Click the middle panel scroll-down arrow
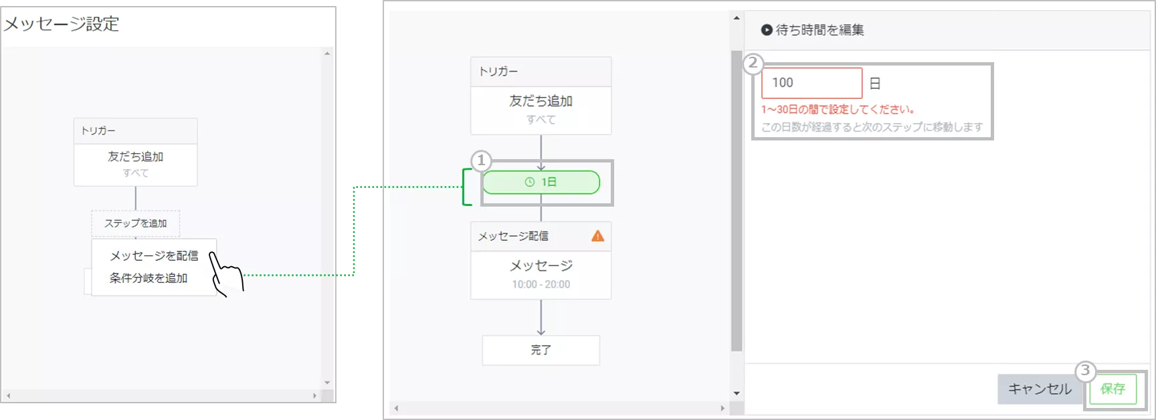1156x420 pixels. 737,393
